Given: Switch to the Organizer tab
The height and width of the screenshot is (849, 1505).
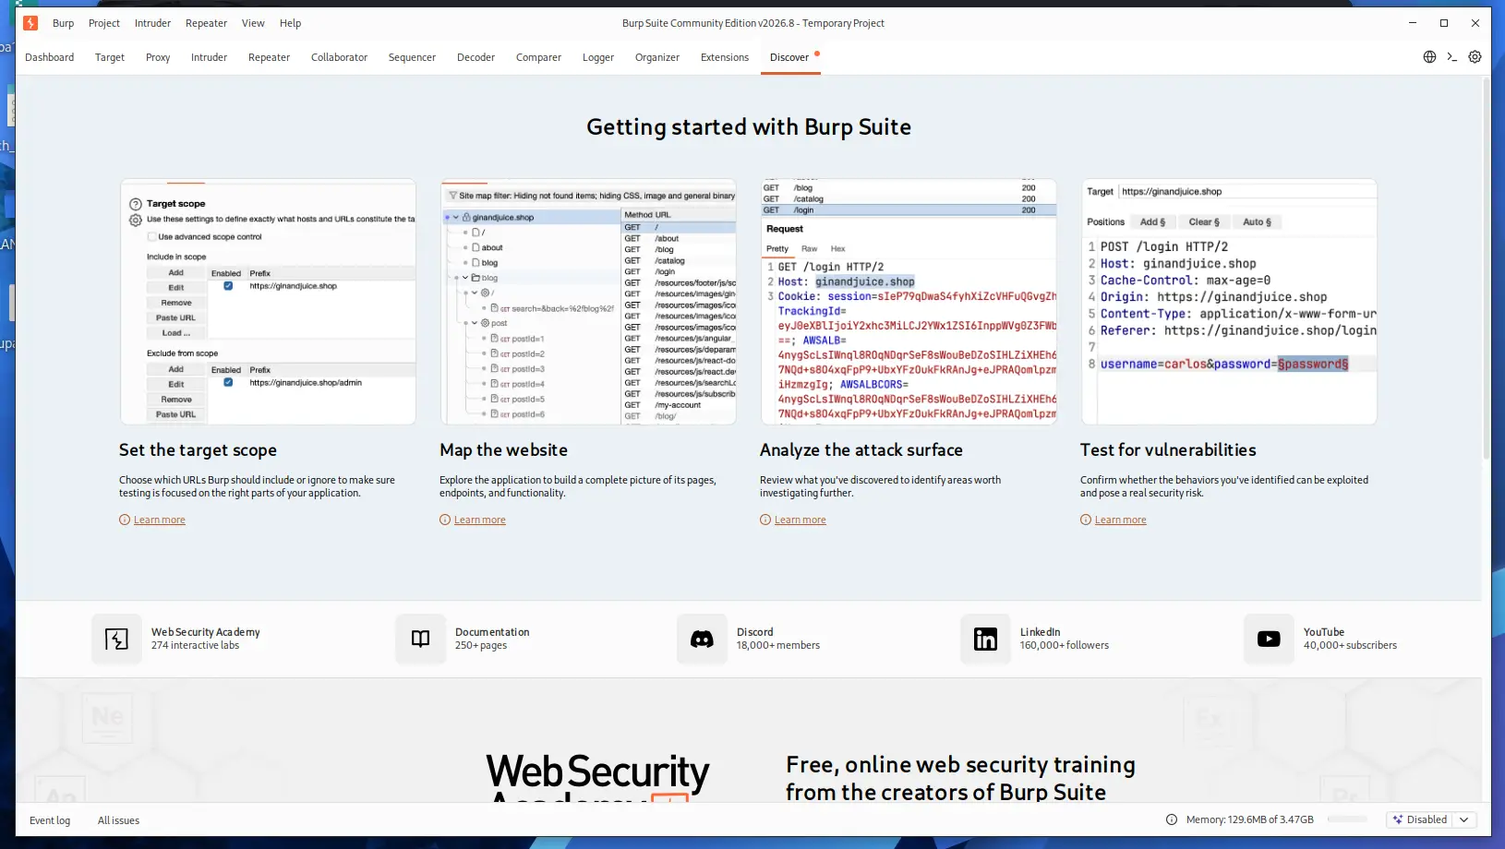Looking at the screenshot, I should click(x=657, y=57).
